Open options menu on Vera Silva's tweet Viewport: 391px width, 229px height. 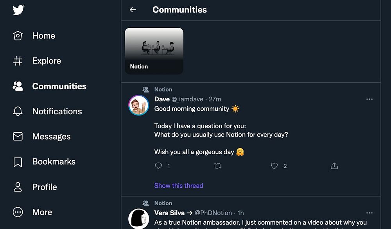click(369, 213)
